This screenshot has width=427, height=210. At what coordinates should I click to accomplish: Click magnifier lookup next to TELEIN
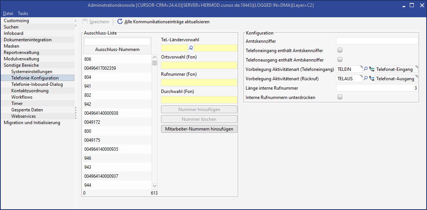point(365,69)
